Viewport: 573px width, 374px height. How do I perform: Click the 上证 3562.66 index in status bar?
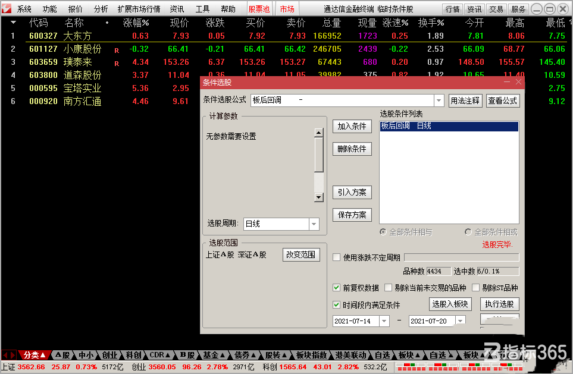[x=23, y=367]
